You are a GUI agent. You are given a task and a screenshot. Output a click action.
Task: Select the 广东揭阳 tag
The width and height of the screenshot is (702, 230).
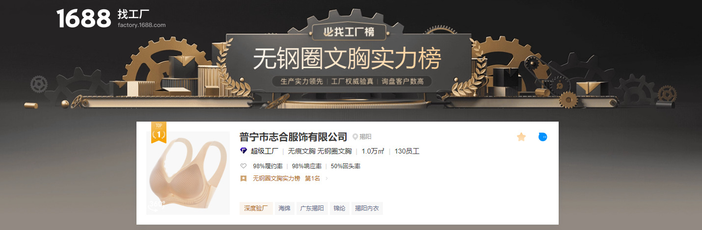312,208
